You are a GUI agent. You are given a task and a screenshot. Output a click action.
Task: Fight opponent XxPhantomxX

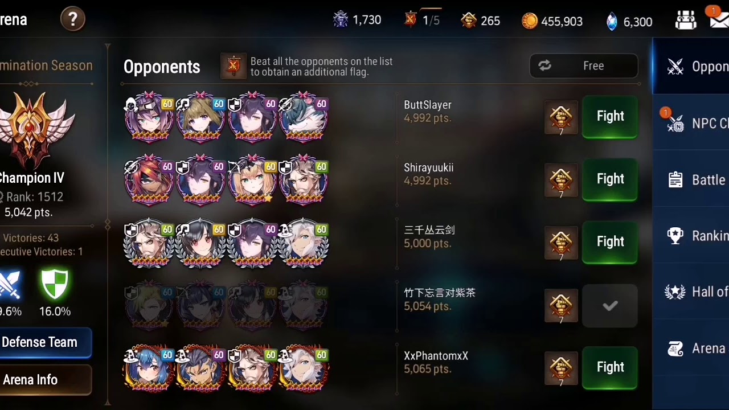point(609,367)
